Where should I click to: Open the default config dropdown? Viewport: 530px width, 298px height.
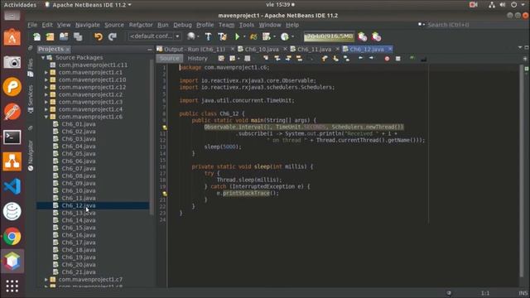coord(155,36)
